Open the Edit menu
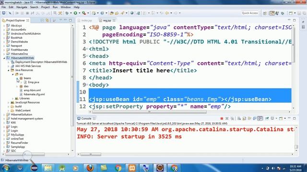Image resolution: width=307 pixels, height=172 pixels. point(11,7)
